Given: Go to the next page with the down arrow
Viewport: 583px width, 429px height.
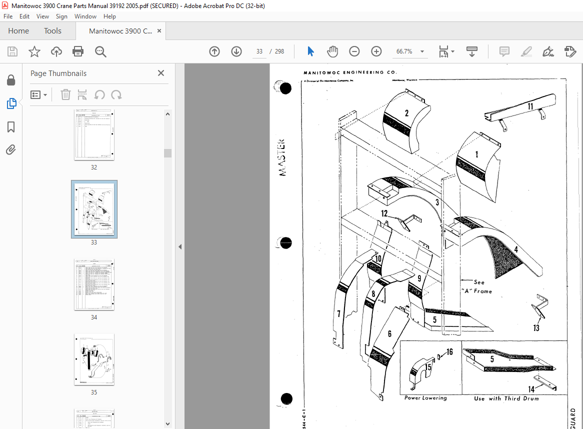Looking at the screenshot, I should 236,51.
